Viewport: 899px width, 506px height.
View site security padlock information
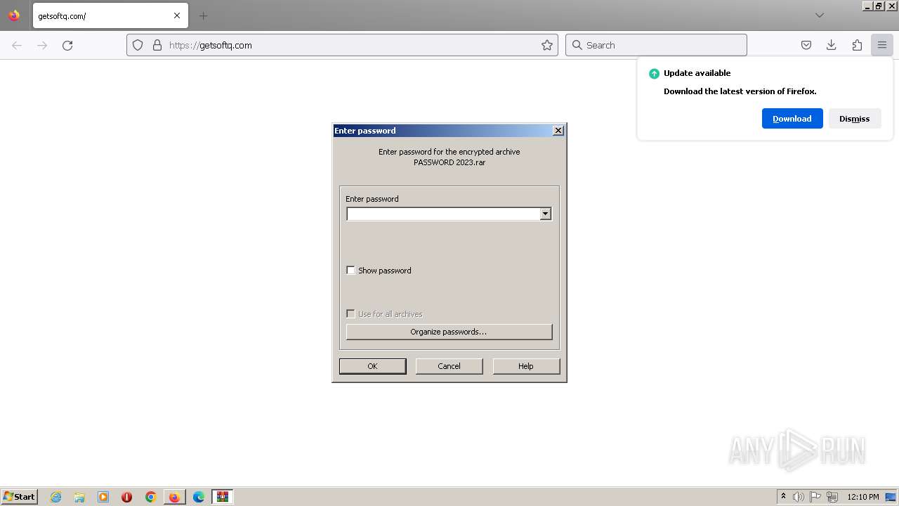pyautogui.click(x=157, y=45)
